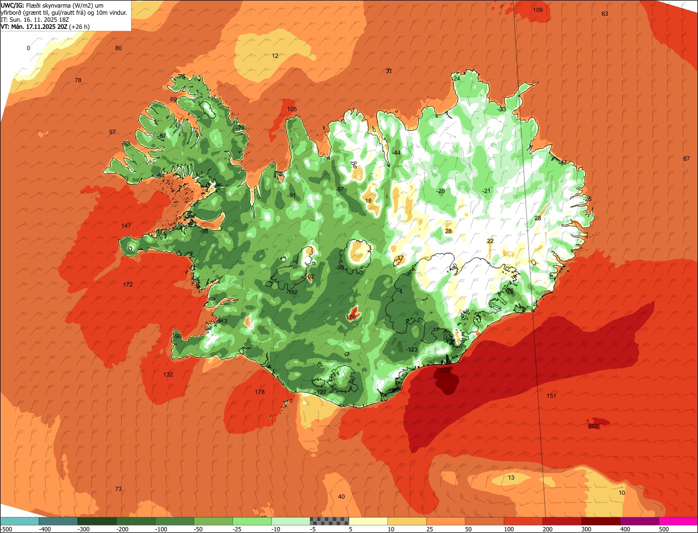Click the 97 value west of the Westfjords
The width and height of the screenshot is (698, 533).
point(112,132)
